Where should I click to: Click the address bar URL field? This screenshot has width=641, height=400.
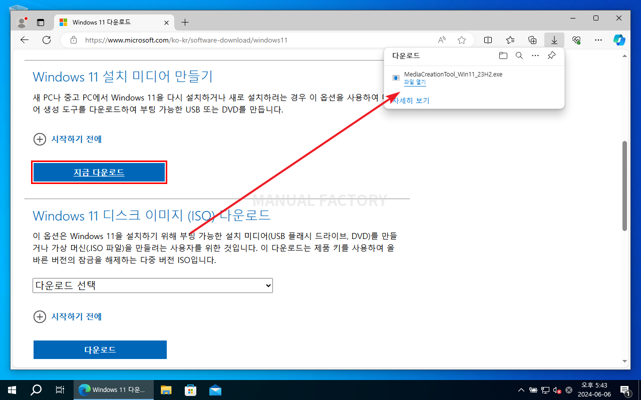pos(250,40)
